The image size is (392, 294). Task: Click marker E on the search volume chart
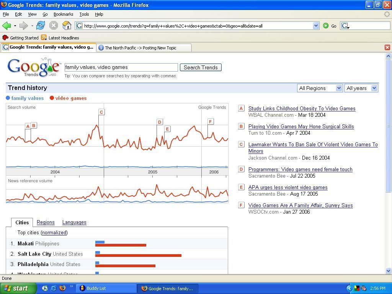(x=167, y=129)
